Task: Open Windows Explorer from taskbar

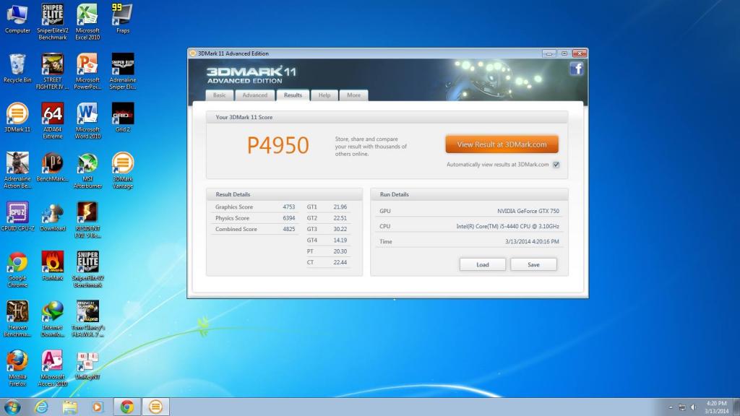Action: [69, 407]
